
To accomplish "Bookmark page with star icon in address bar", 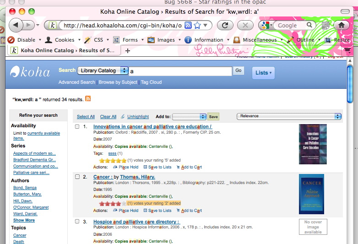I will pyautogui.click(x=197, y=25).
